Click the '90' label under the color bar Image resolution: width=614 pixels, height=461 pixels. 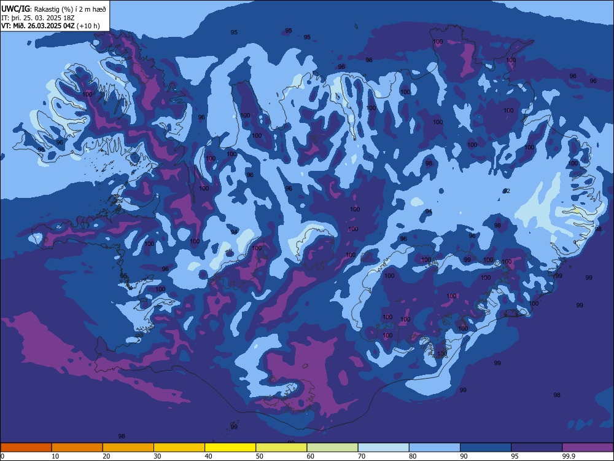tap(464, 456)
